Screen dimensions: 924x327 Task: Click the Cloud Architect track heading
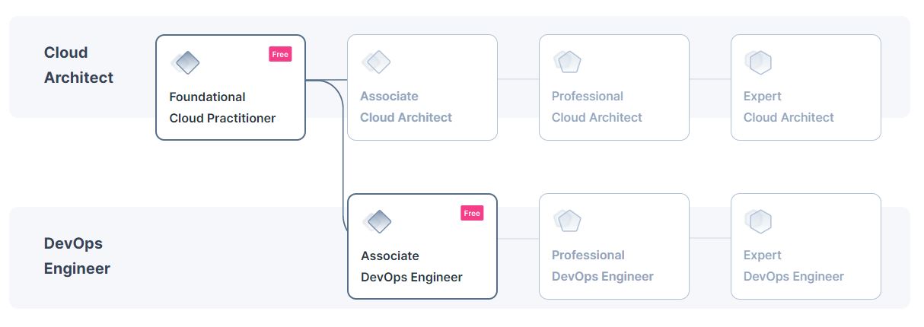coord(78,65)
